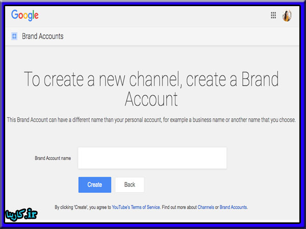Screen dimensions: 306x229
Task: Open the Channels link
Action: 206,207
